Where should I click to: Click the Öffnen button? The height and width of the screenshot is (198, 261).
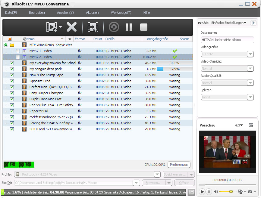184,183
